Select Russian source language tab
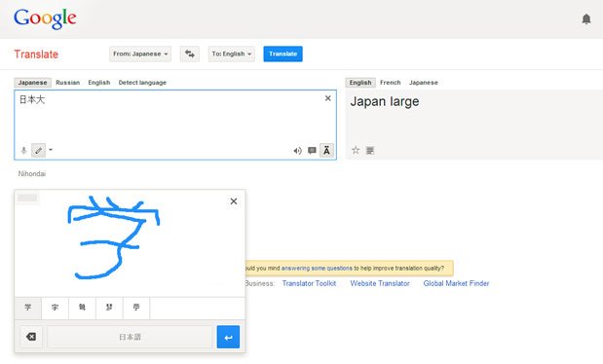The image size is (603, 364). tap(67, 83)
